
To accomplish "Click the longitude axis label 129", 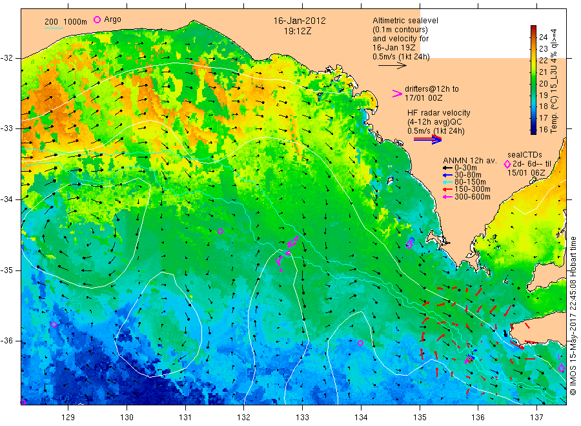I will [x=68, y=418].
